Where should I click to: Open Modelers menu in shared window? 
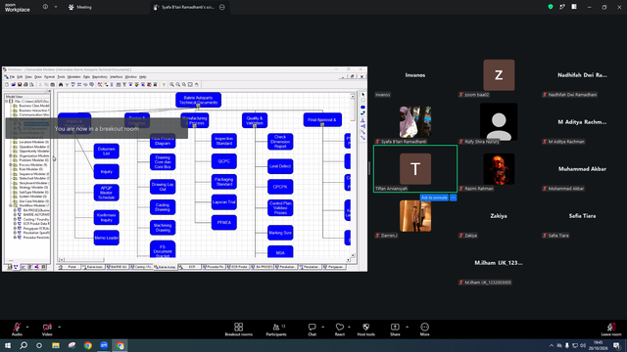pyautogui.click(x=73, y=76)
